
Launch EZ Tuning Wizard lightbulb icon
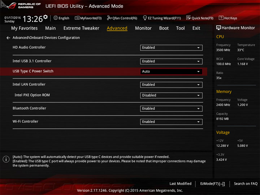click(145, 18)
